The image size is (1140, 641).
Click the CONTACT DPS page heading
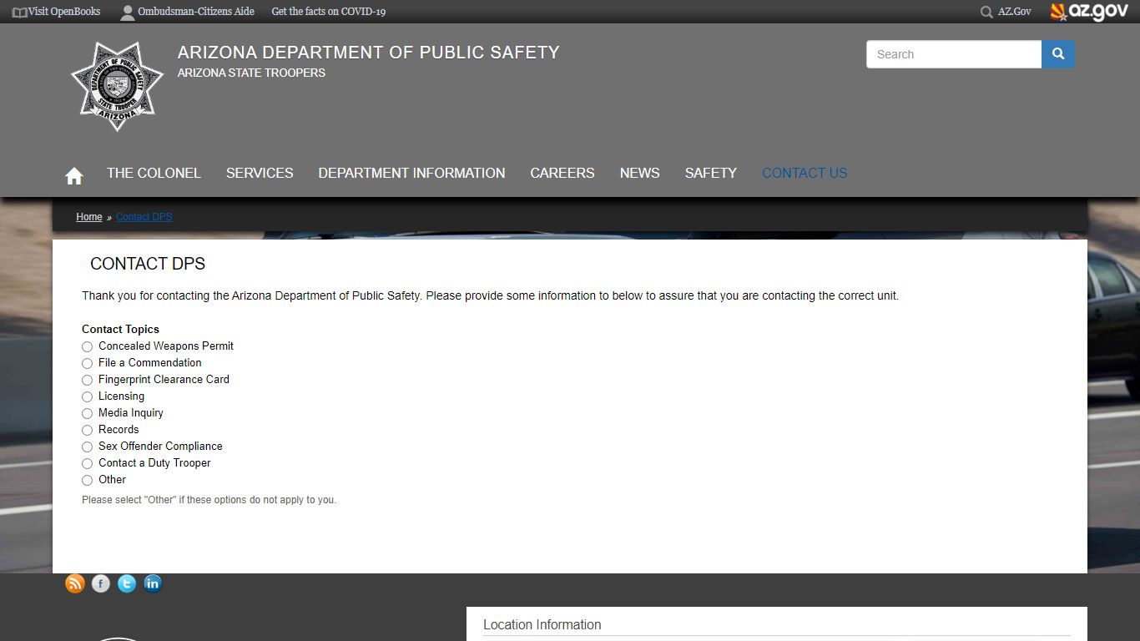point(148,264)
